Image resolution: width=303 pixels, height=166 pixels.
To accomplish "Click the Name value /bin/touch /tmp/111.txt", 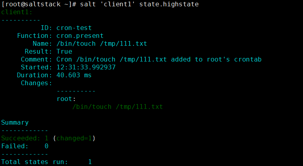I will (102, 44).
